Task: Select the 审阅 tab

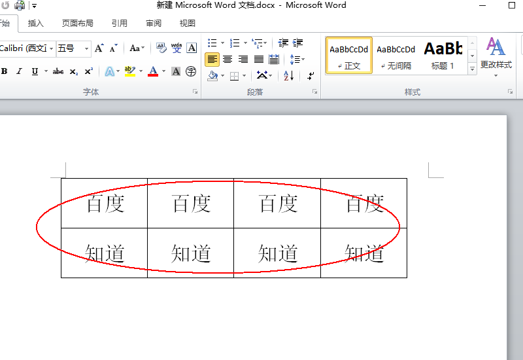Action: pos(154,24)
